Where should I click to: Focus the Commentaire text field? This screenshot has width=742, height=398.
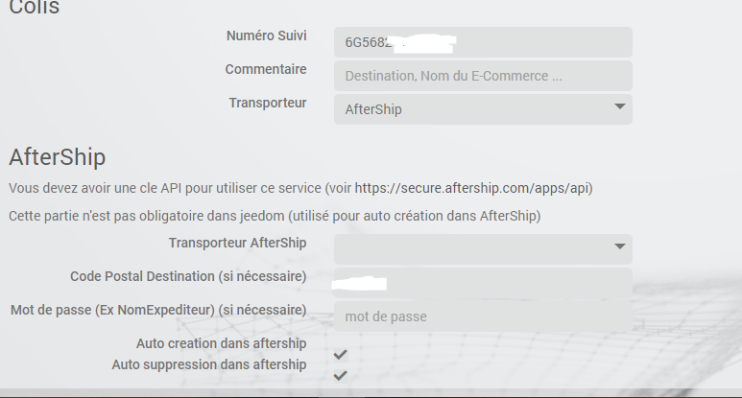coord(483,76)
